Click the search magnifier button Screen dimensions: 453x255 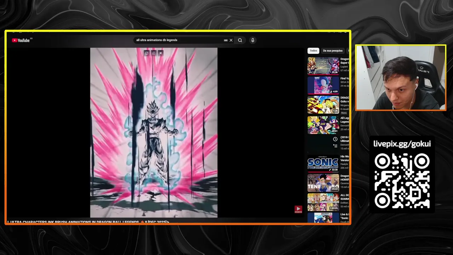[x=240, y=40]
